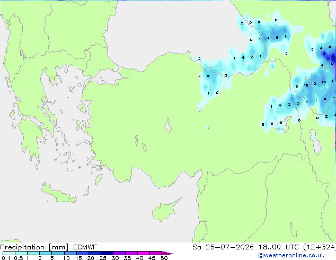Image resolution: width=336 pixels, height=260 pixels.
Task: Select the 35–40 mm legend color swatch
Action: point(131,253)
